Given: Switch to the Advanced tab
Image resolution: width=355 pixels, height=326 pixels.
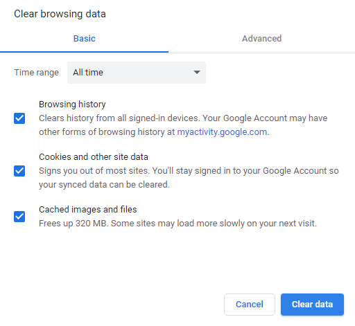Looking at the screenshot, I should click(261, 39).
